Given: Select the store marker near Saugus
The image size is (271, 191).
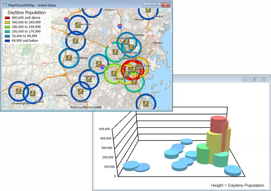Looking at the screenshot, I should point(148,10).
